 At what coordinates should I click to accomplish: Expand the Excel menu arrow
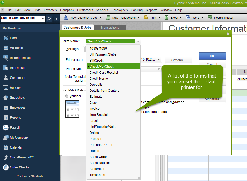[180, 18]
